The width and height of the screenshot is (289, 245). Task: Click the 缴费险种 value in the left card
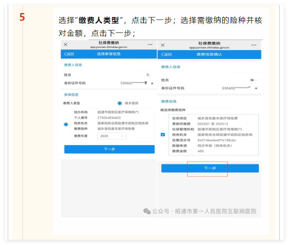116,129
